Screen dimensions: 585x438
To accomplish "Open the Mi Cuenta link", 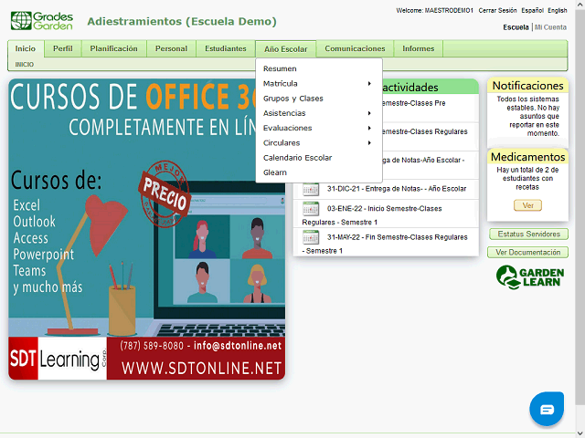I will (x=550, y=27).
